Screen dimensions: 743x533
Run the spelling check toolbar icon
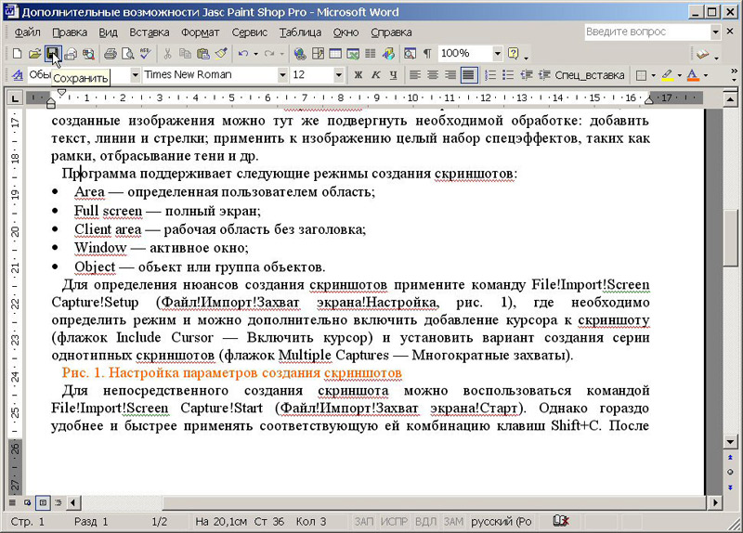tap(146, 54)
